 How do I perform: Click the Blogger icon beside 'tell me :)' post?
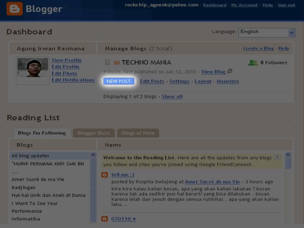tap(104, 175)
